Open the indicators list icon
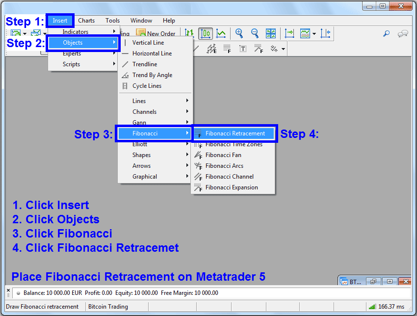Image resolution: width=417 pixels, height=316 pixels. click(x=305, y=33)
